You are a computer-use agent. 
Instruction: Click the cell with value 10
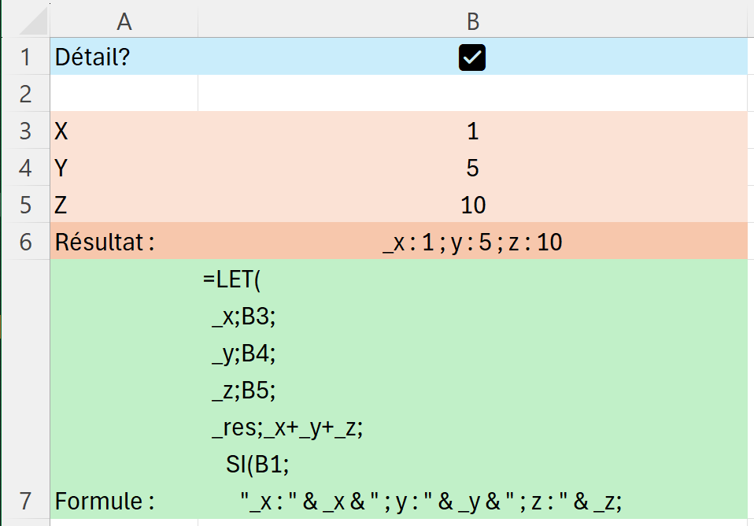(x=472, y=205)
